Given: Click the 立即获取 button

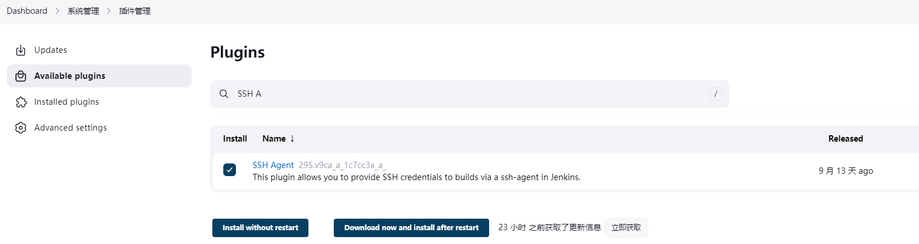Looking at the screenshot, I should tap(626, 228).
